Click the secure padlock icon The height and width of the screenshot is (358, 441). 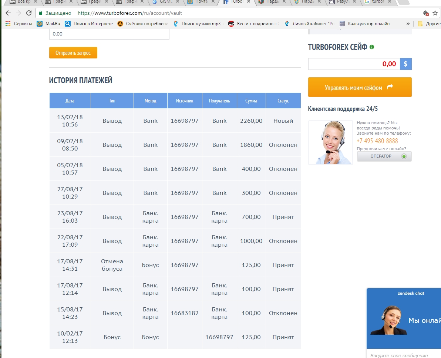point(41,13)
